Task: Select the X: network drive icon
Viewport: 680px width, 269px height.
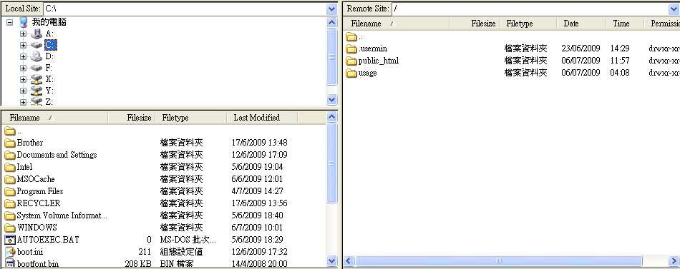Action: (x=37, y=79)
